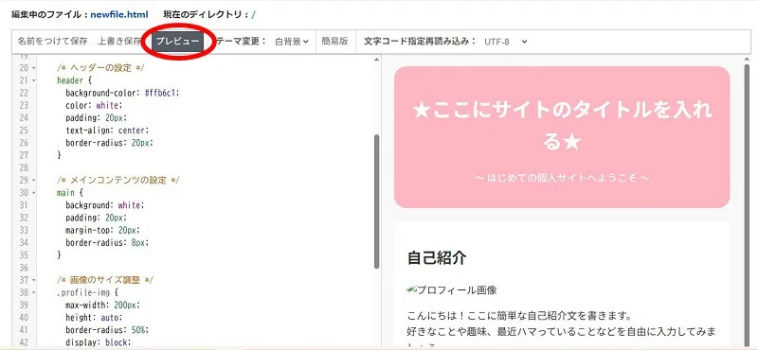The height and width of the screenshot is (350, 758).
Task: Click the editor scrollbar up arrow
Action: (376, 60)
